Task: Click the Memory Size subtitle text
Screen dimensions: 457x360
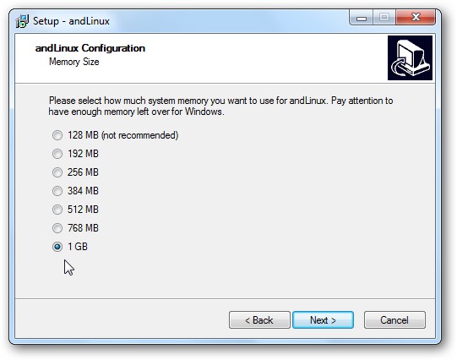Action: pos(74,62)
